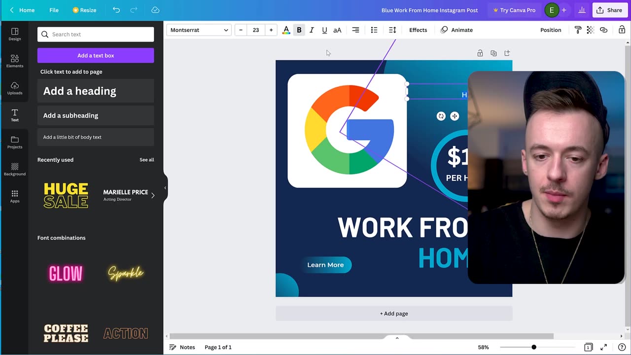Open the text color picker
The image size is (631, 355).
click(286, 30)
